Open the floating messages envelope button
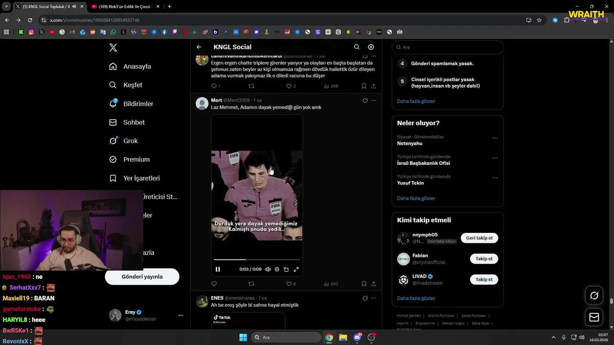 594,317
